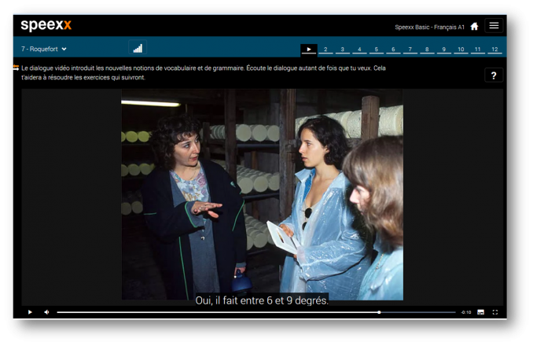Screen dimensions: 533x346
Task: Open the 7 - Roquefort lesson dropdown
Action: (43, 49)
